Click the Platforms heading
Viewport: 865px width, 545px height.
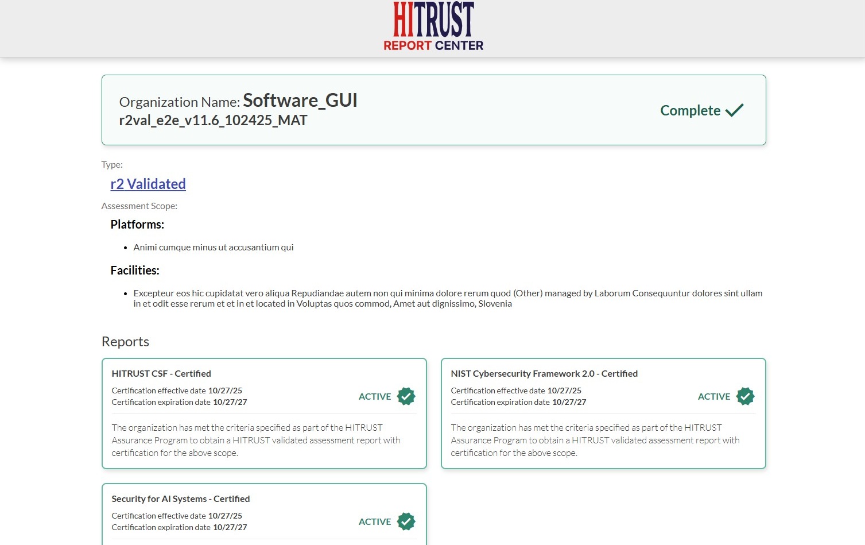coord(137,225)
